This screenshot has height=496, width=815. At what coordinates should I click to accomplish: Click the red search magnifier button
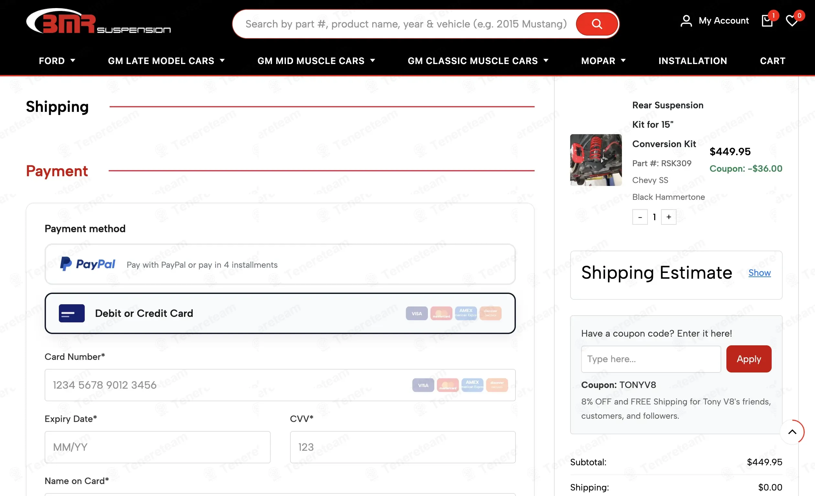pyautogui.click(x=597, y=24)
